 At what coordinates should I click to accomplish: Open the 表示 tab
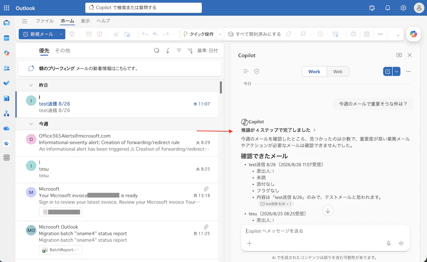[x=85, y=20]
